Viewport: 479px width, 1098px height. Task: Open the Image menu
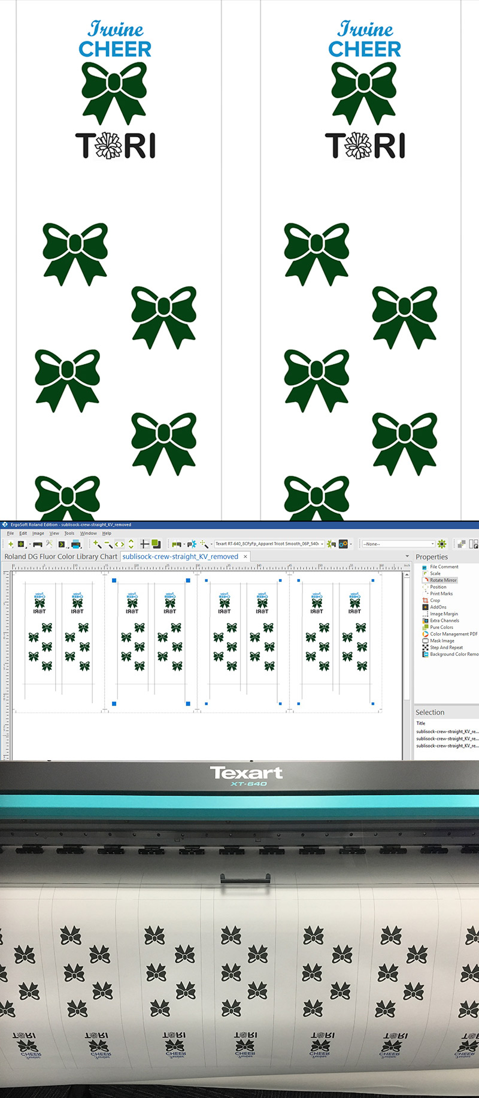point(38,533)
